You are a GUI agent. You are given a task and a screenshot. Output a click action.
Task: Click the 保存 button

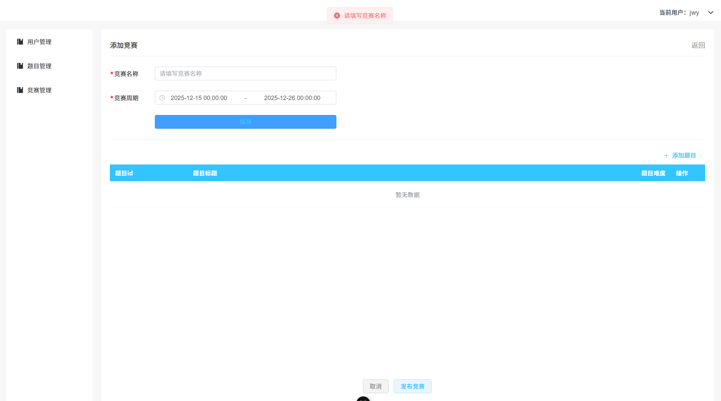pyautogui.click(x=245, y=122)
